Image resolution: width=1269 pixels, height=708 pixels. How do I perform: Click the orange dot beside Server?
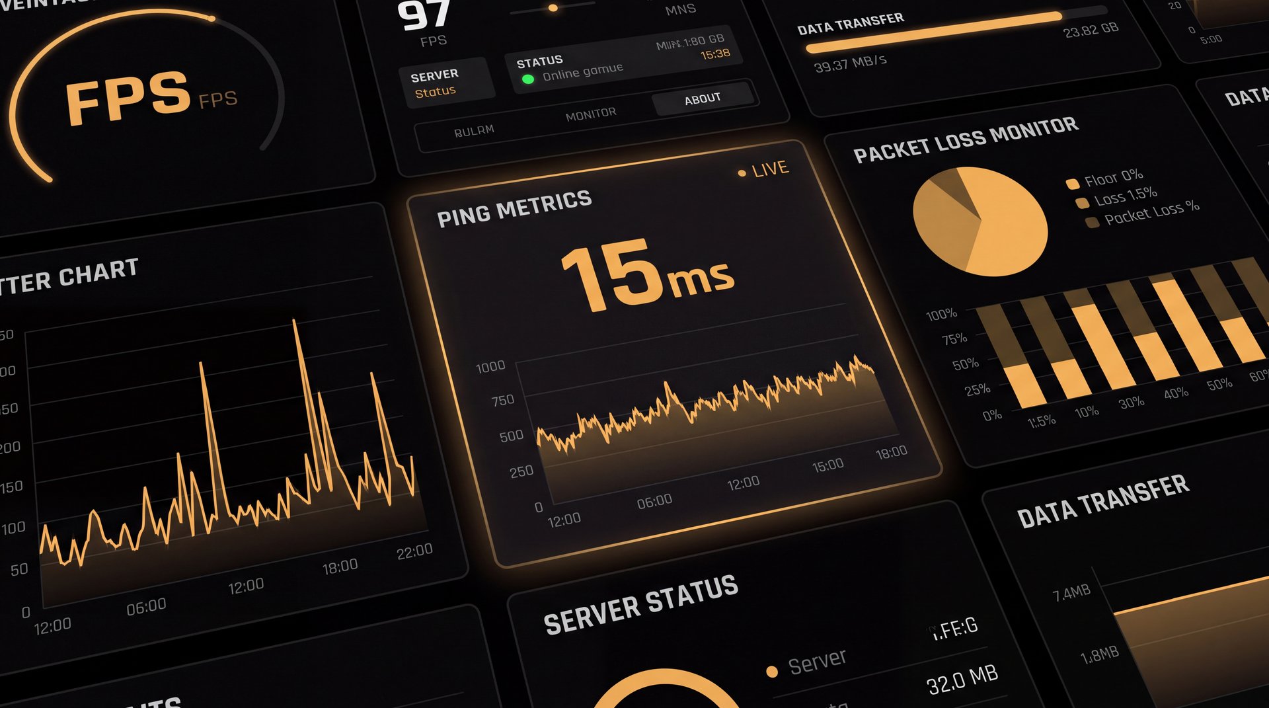[x=771, y=672]
